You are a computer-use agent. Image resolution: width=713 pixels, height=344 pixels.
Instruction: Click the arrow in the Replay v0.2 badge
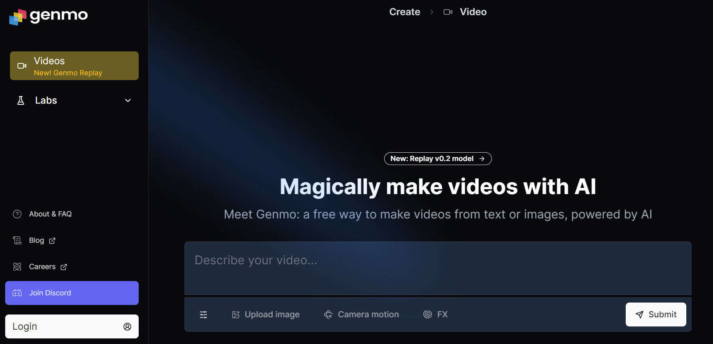click(482, 159)
